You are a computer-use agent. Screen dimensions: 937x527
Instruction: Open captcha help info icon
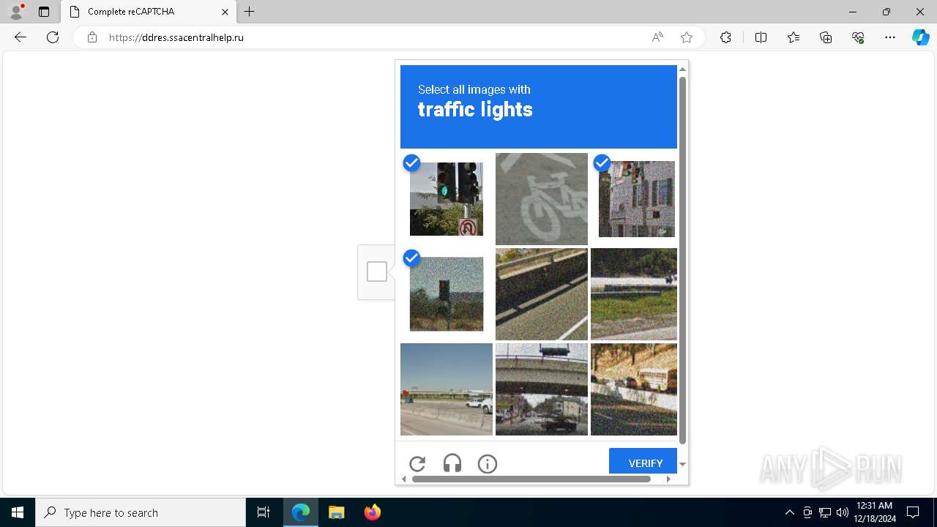point(488,463)
